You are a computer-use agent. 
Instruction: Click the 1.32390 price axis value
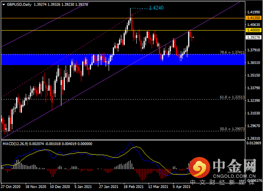click(254, 100)
